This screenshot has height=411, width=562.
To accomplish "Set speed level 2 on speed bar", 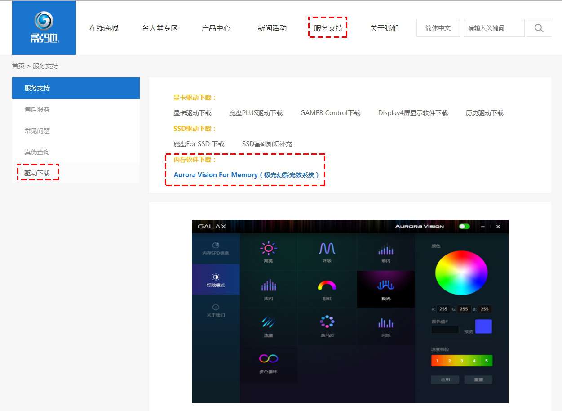I will tap(450, 361).
